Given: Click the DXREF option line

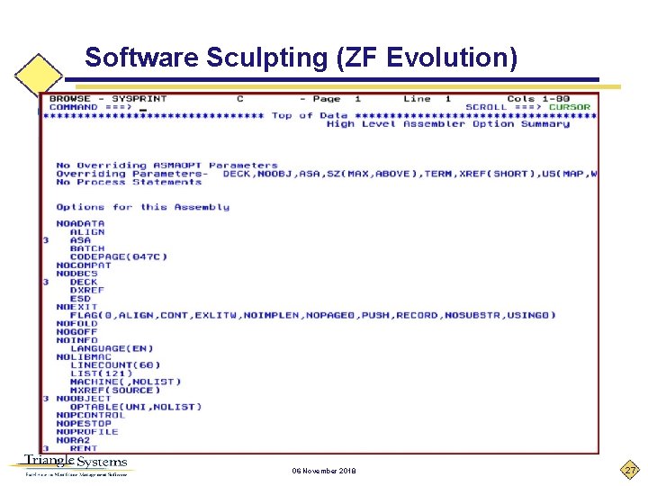Looking at the screenshot, I should [x=87, y=291].
